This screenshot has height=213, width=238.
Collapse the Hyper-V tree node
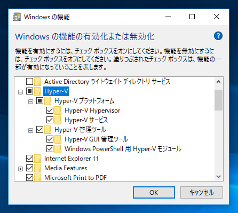pos(21,92)
